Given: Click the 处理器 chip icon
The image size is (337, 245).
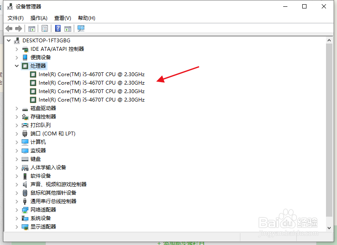Looking at the screenshot, I should pos(25,66).
